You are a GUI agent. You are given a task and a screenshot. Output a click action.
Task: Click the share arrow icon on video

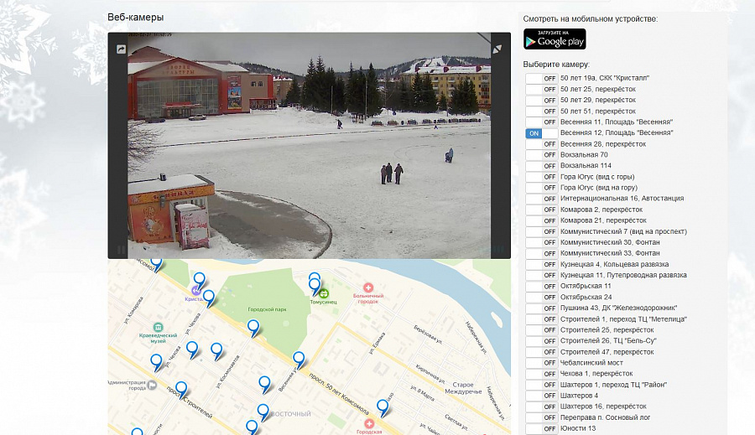[120, 49]
